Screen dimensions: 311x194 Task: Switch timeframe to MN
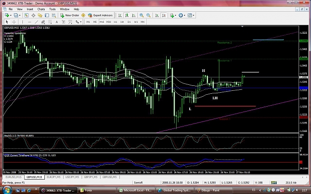point(143,22)
